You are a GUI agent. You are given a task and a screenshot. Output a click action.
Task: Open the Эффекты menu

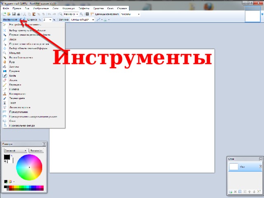click(x=84, y=8)
